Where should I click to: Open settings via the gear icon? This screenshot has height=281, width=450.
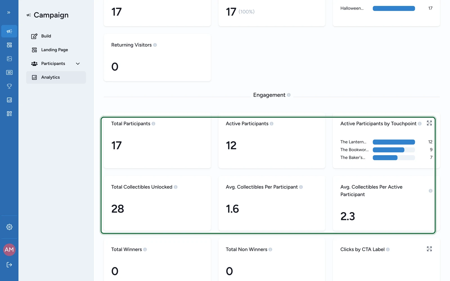point(9,227)
